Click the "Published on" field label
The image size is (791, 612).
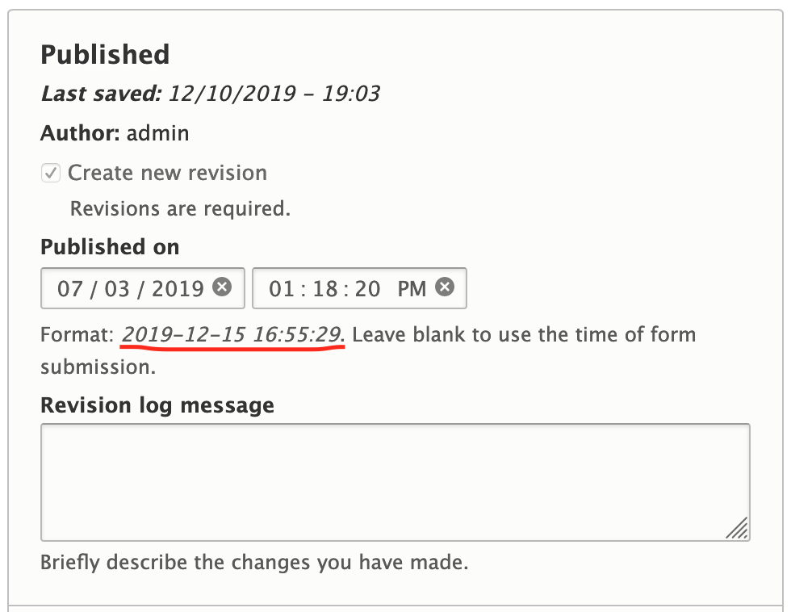pos(110,247)
